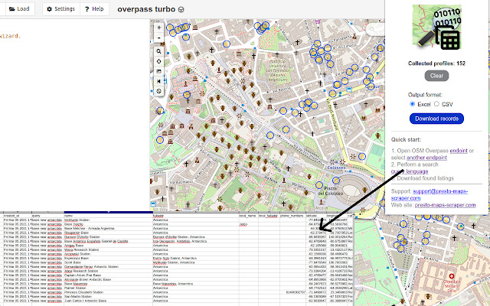
Task: Open the Help dialog
Action: click(x=94, y=8)
